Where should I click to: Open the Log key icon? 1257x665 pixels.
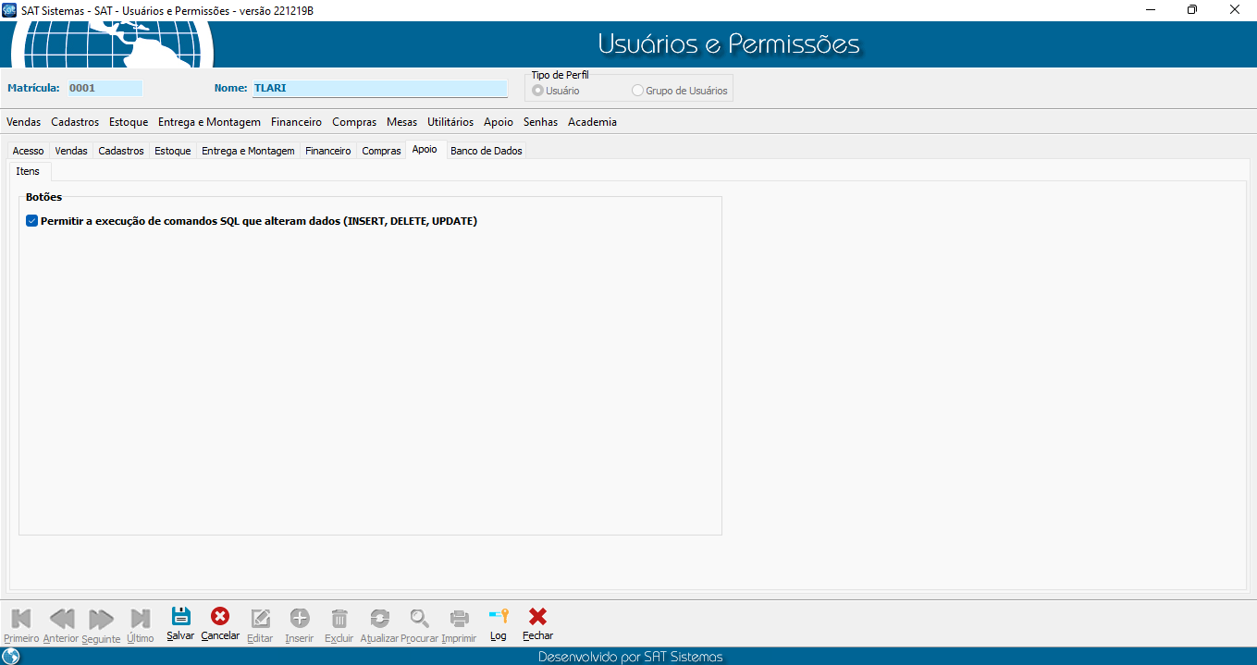click(499, 618)
